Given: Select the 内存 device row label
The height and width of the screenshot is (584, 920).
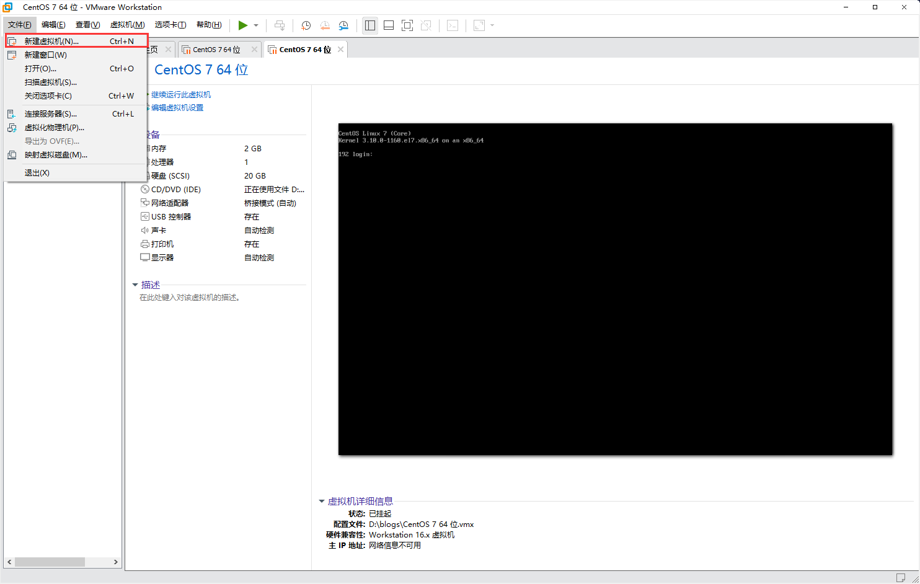Looking at the screenshot, I should [159, 148].
